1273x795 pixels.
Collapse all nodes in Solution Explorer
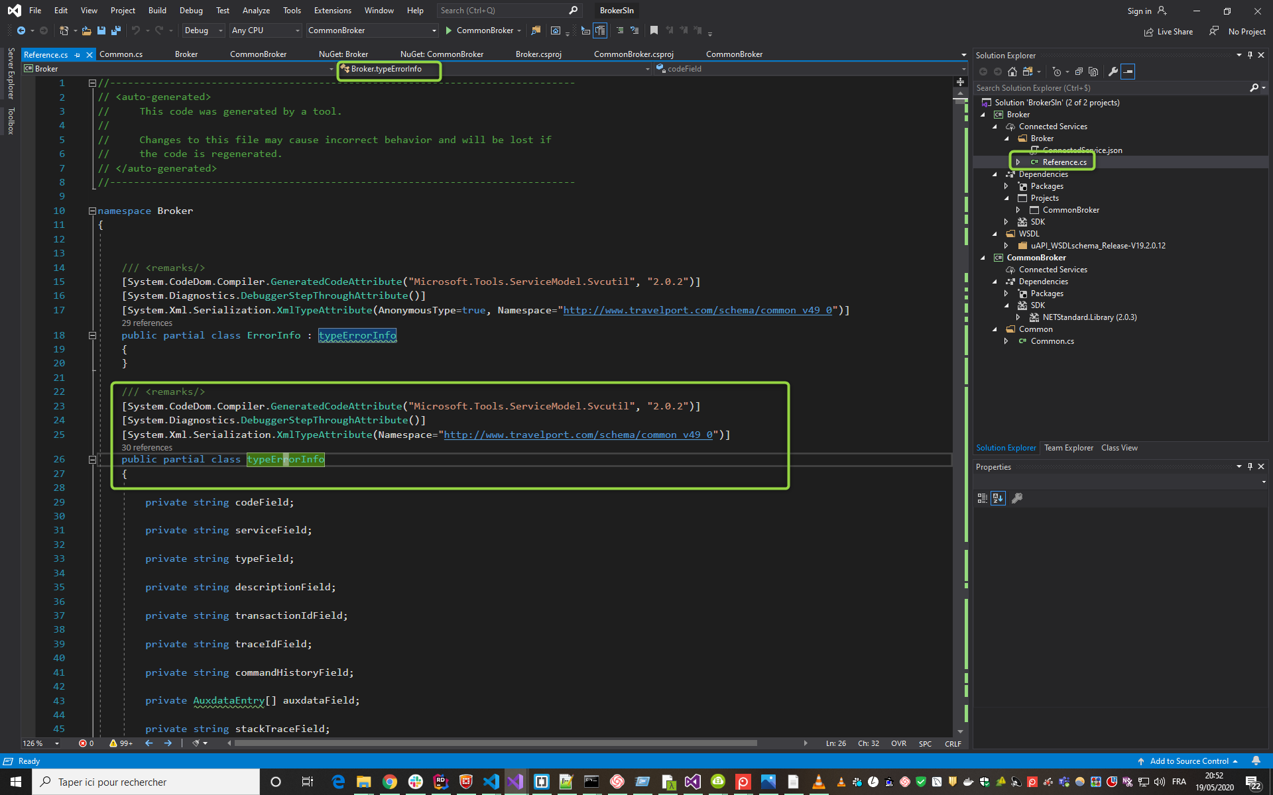[1079, 72]
